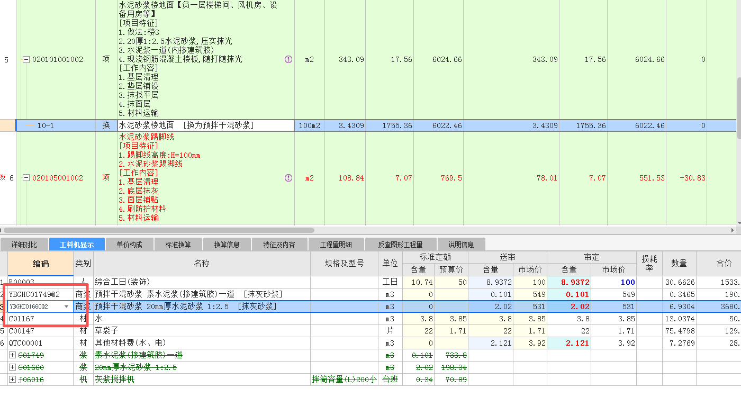Click the 损耗率 column header
Screen dimensions: 741x397
(x=649, y=263)
